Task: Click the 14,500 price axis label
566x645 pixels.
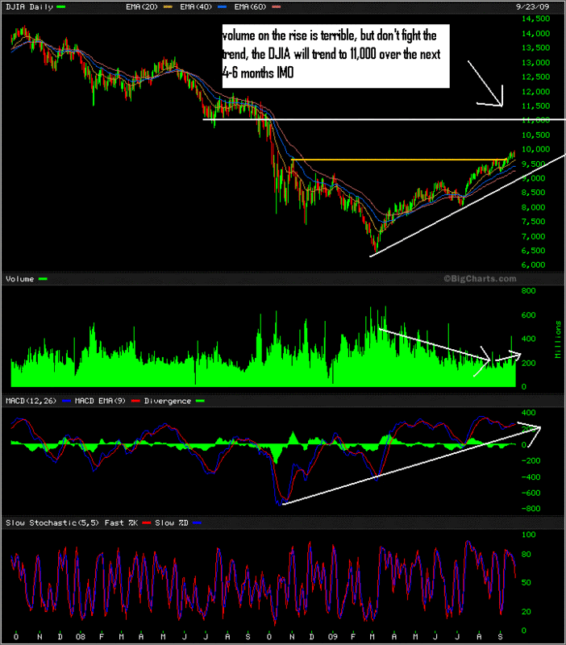Action: pyautogui.click(x=535, y=19)
